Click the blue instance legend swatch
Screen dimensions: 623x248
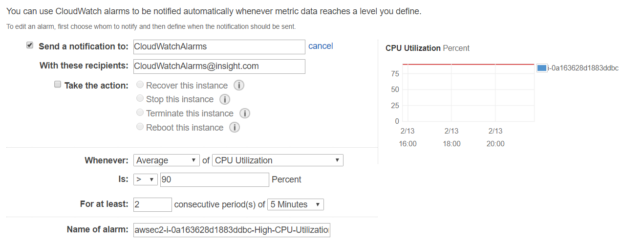tap(541, 68)
